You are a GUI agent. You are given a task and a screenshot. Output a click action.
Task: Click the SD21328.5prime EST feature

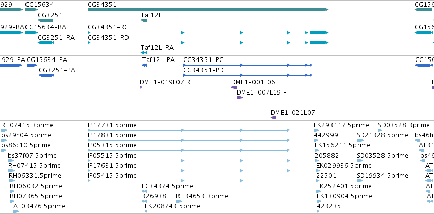point(360,140)
